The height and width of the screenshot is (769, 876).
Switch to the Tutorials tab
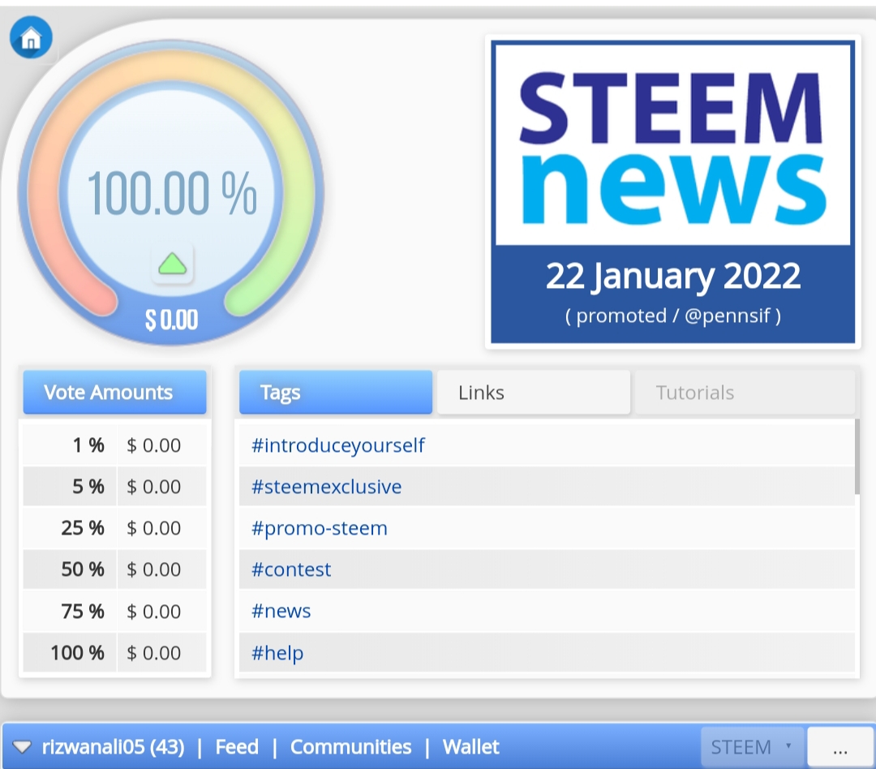coord(745,393)
